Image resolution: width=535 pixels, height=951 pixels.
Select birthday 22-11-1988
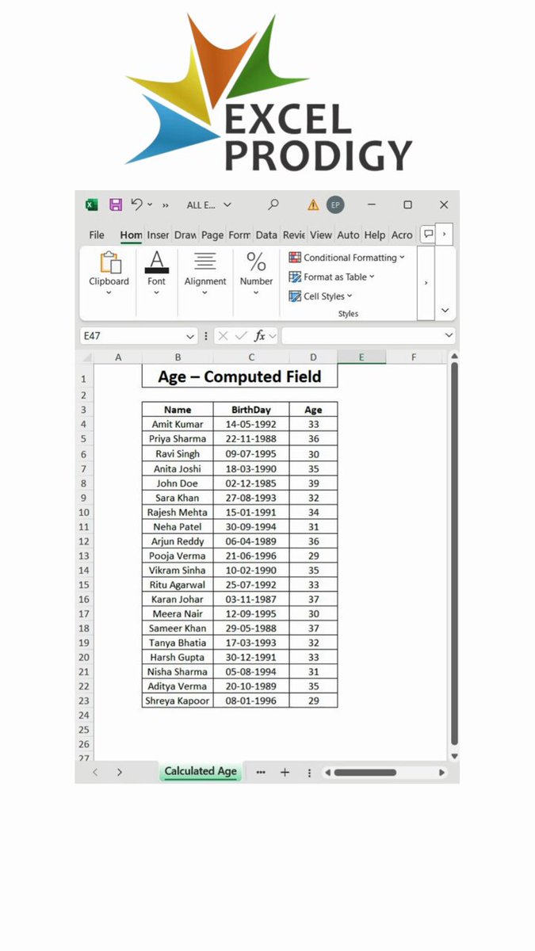(x=251, y=438)
